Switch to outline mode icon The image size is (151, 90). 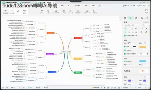click(x=12, y=11)
